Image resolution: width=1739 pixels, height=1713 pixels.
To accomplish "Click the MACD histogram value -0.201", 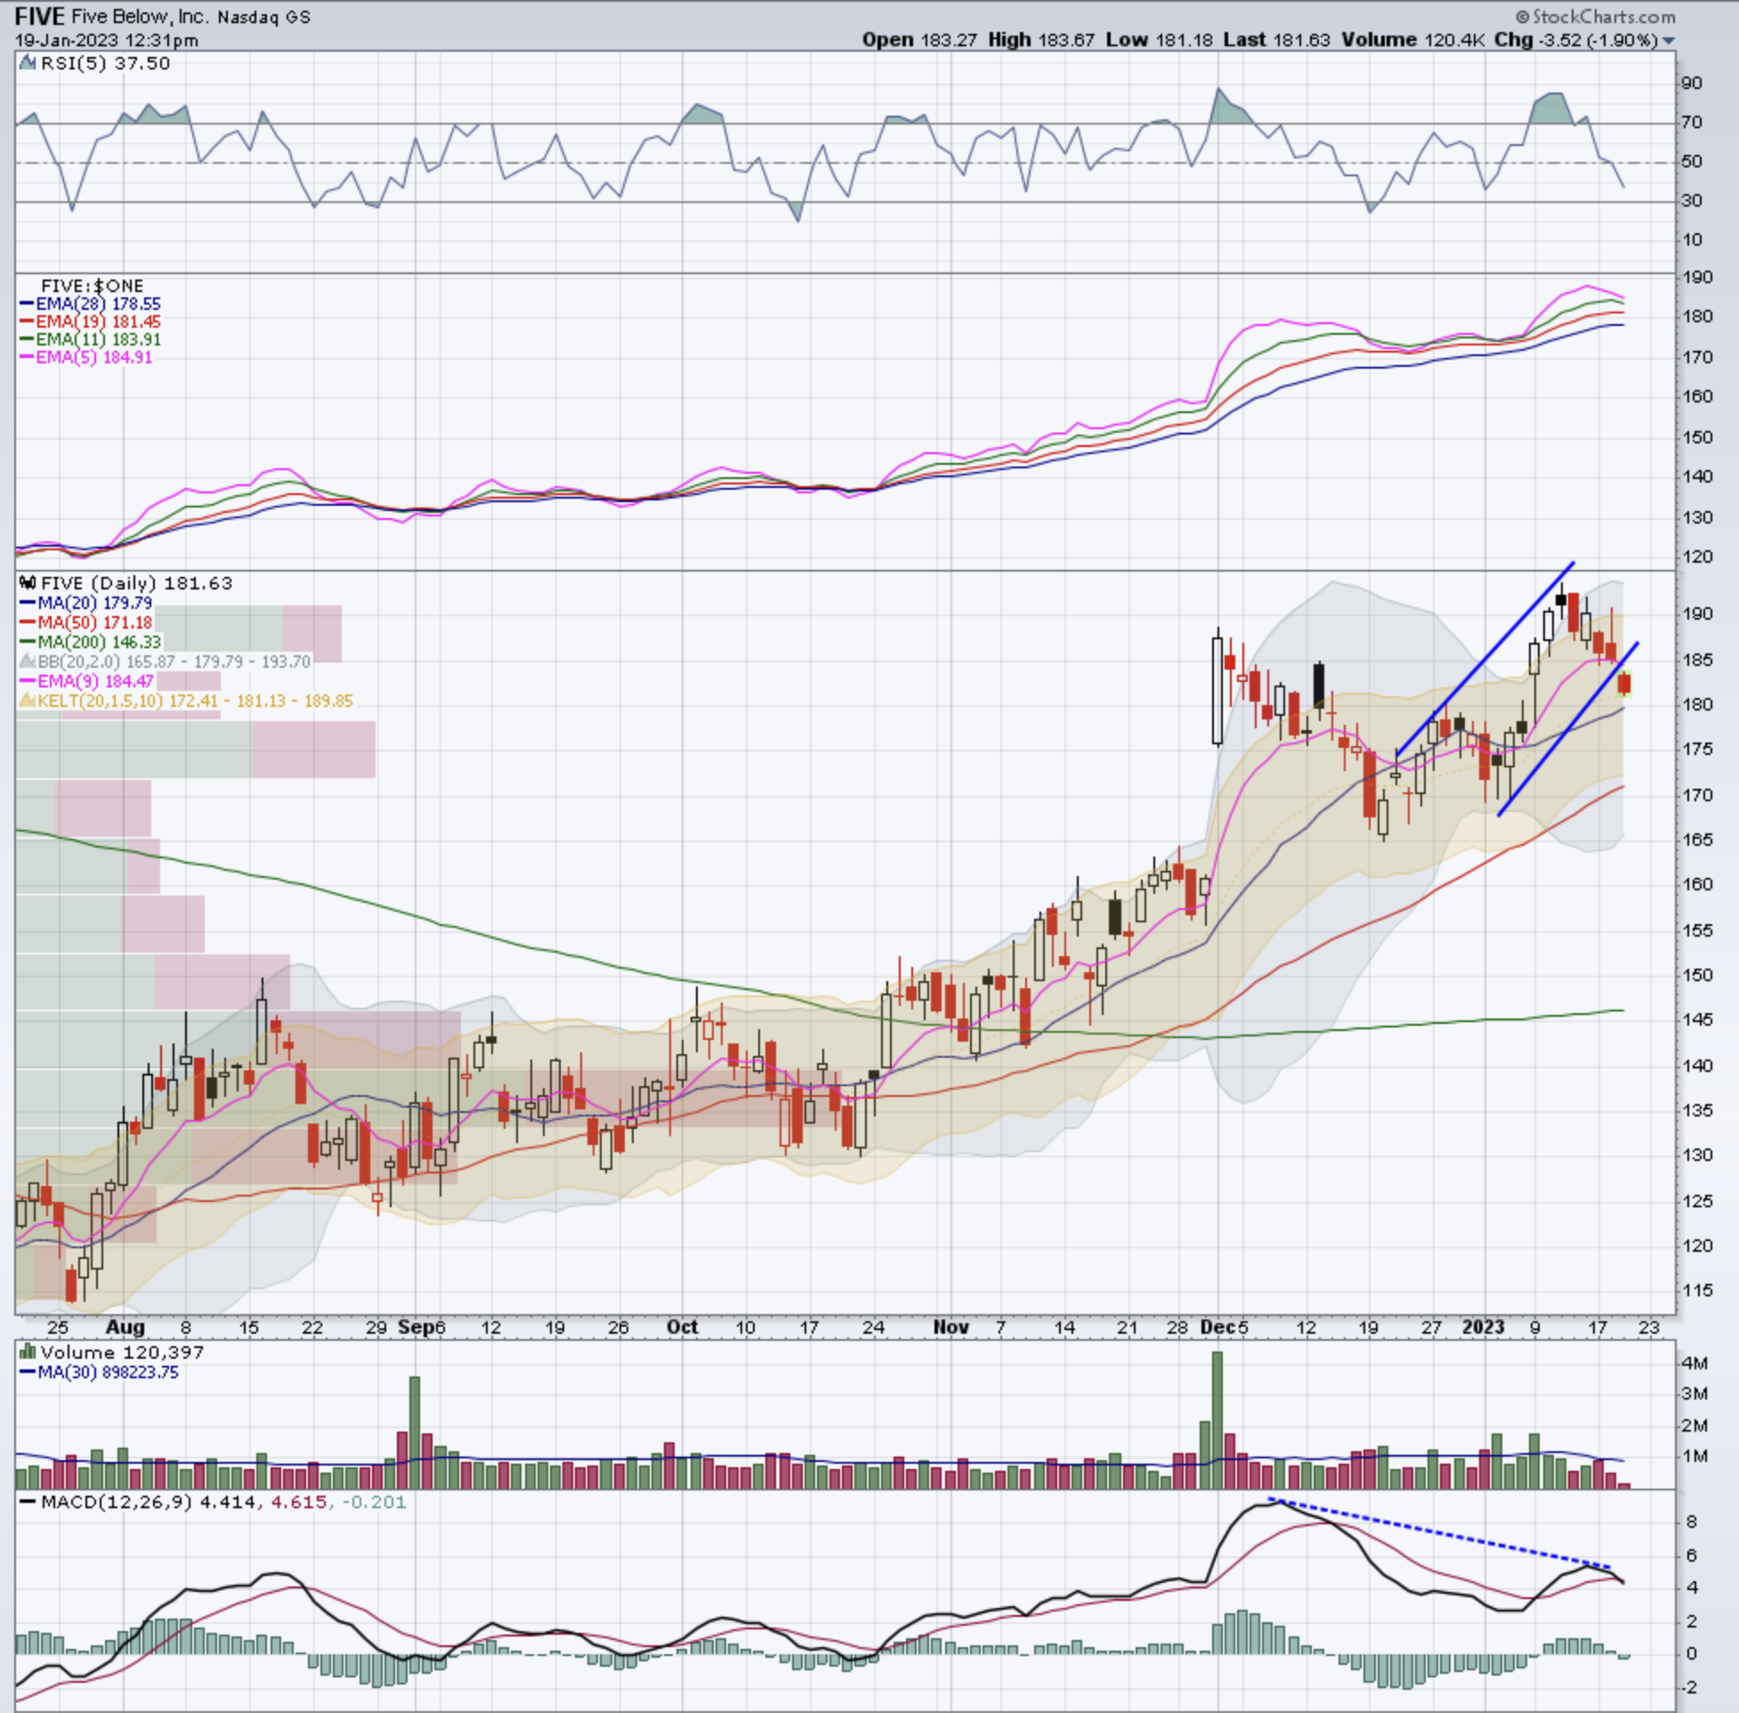I will pos(373,1503).
